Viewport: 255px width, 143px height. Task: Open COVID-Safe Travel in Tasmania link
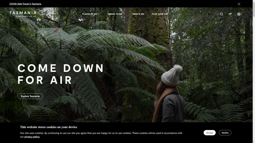[25, 4]
